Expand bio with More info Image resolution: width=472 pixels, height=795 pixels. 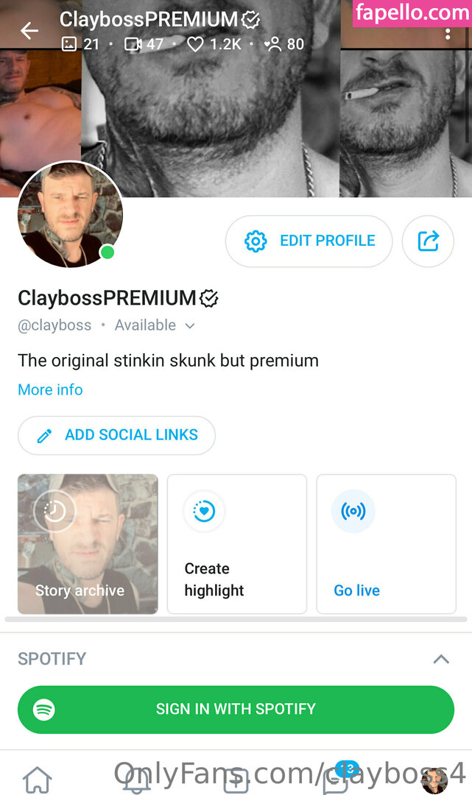[50, 389]
